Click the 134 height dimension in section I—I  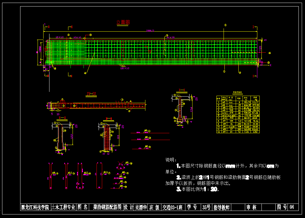tap(191, 110)
